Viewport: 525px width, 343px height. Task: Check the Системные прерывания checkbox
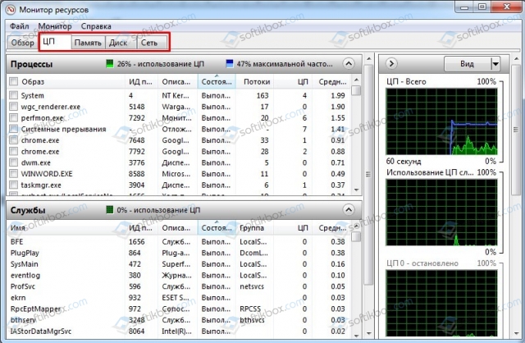[x=13, y=129]
